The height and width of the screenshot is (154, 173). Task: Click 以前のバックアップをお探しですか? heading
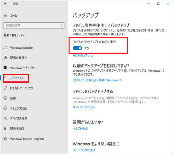click(101, 66)
